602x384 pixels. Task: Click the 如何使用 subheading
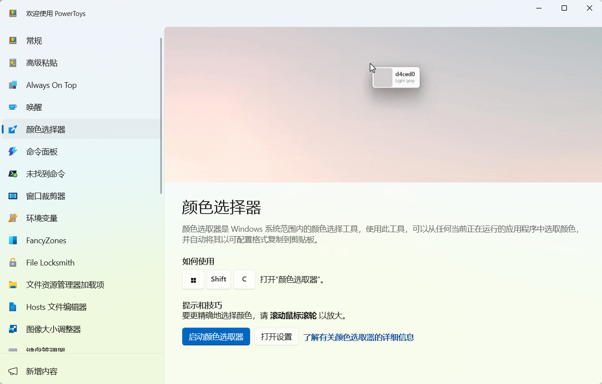pos(198,261)
